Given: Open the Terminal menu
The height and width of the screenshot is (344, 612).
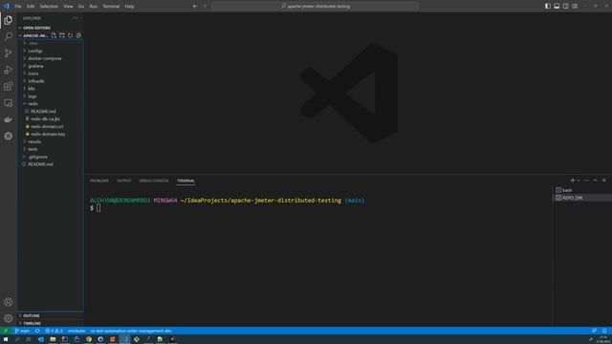Looking at the screenshot, I should tap(111, 7).
